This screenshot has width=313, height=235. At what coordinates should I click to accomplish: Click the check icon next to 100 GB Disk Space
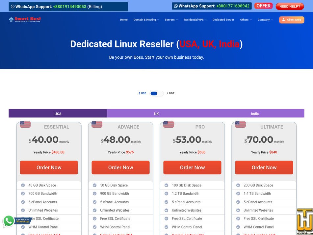pos(166,185)
